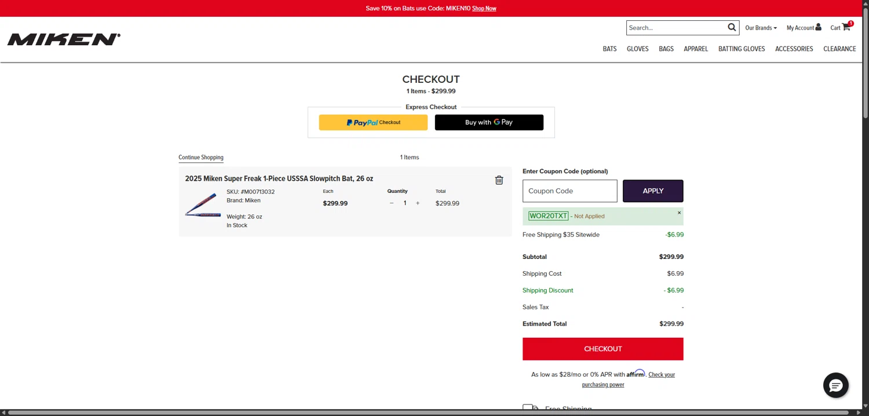This screenshot has width=869, height=416.
Task: Focus the Search input box
Action: click(677, 27)
